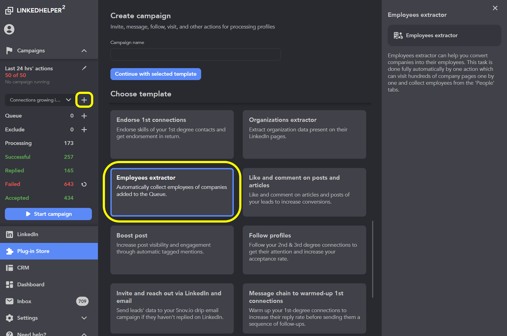507x336 pixels.
Task: Click the user profile avatar icon
Action: click(9, 29)
